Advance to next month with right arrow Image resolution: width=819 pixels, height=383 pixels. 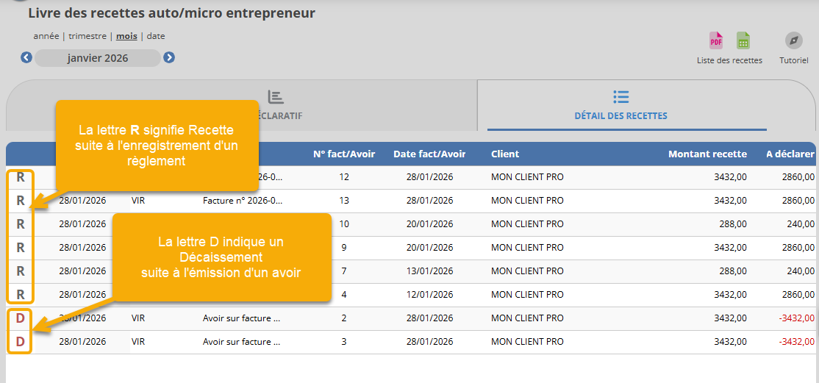coord(169,57)
